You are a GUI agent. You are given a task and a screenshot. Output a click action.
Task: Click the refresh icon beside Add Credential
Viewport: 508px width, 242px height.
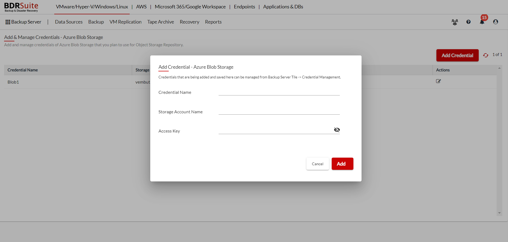[x=485, y=55]
